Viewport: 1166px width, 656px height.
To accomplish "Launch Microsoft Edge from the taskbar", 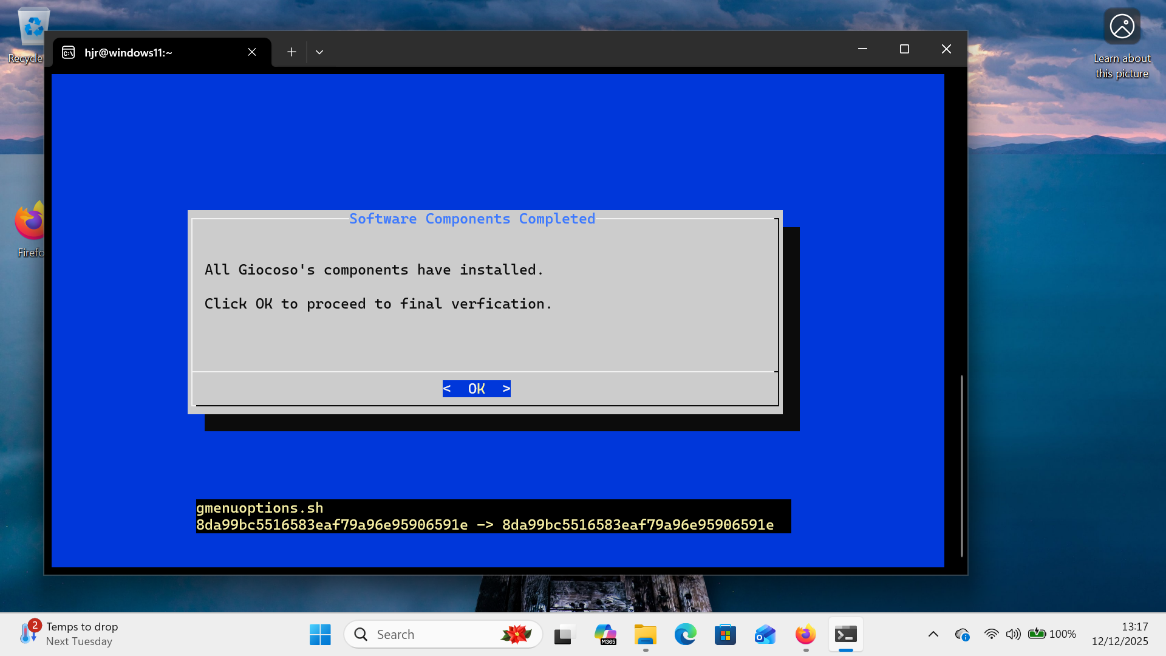I will [685, 634].
